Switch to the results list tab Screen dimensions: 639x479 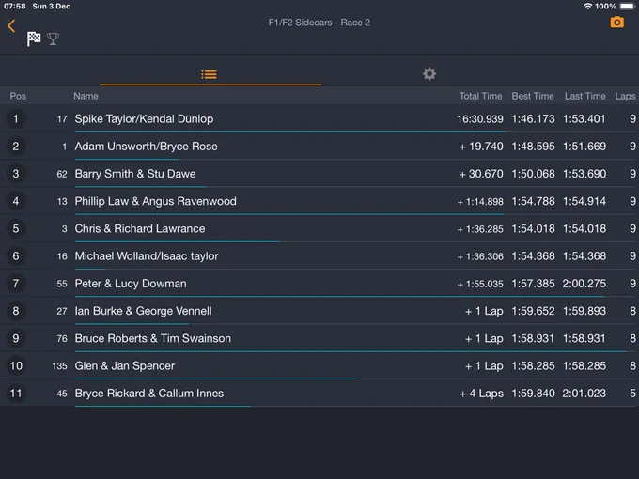pos(209,74)
